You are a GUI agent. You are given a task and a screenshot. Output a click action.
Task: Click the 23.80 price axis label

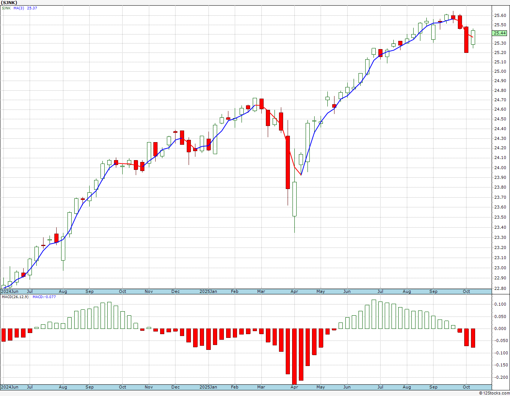tap(500, 187)
